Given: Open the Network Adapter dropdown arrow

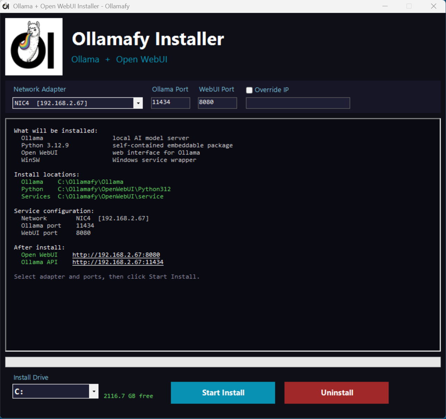Looking at the screenshot, I should point(138,103).
